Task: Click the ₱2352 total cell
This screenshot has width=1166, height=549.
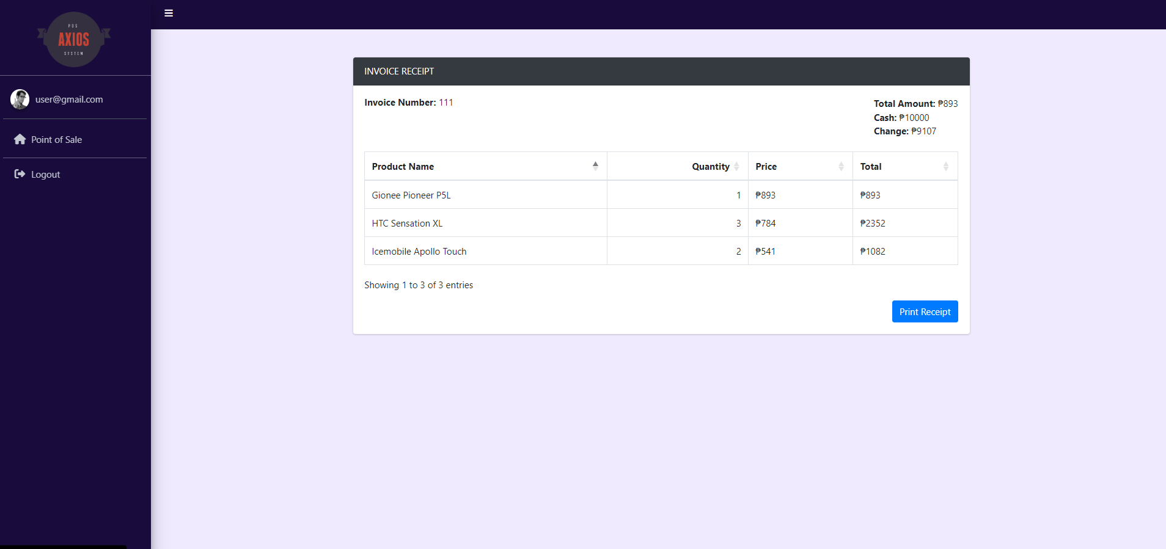Action: click(x=905, y=223)
